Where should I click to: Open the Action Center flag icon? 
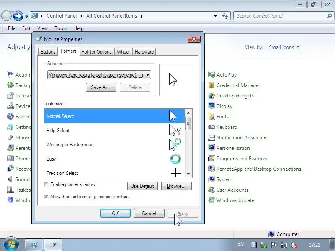10,75
